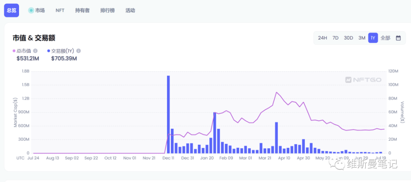
Task: Toggle the 交易额(1Y) bar series legend
Action: click(x=62, y=51)
